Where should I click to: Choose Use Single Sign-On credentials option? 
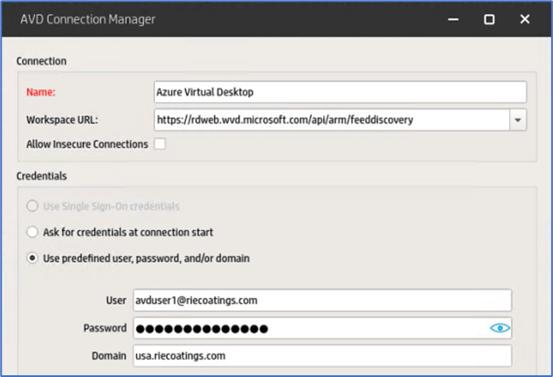point(32,206)
